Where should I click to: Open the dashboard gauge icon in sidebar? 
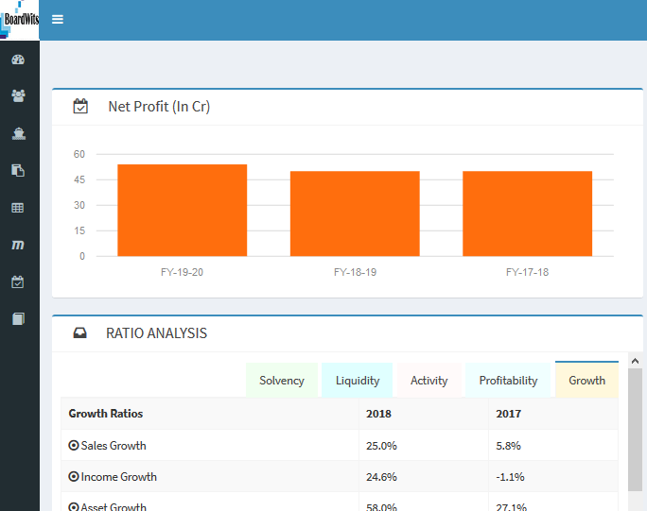coord(18,60)
